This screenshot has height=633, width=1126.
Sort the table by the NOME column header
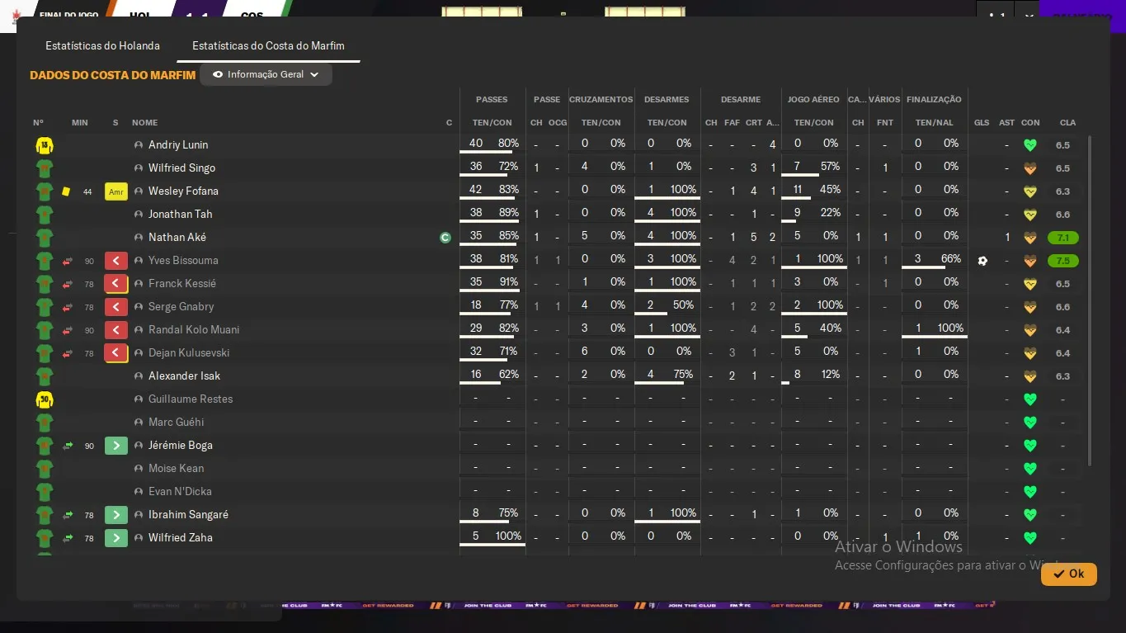(144, 123)
